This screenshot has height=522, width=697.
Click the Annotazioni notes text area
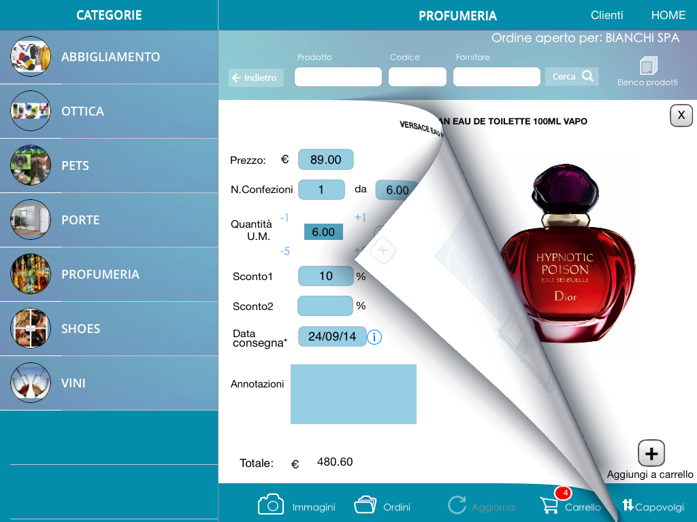[353, 394]
